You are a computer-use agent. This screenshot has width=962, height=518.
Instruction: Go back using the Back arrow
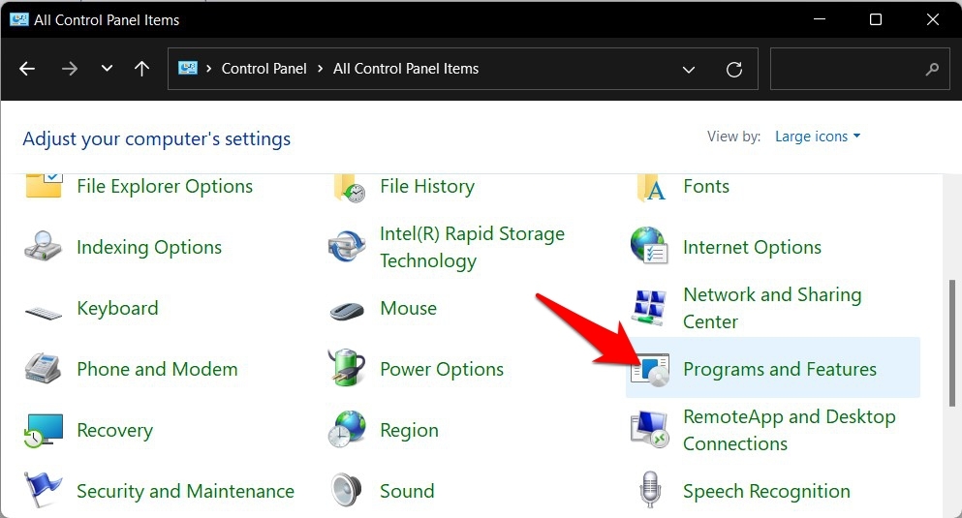pos(27,69)
